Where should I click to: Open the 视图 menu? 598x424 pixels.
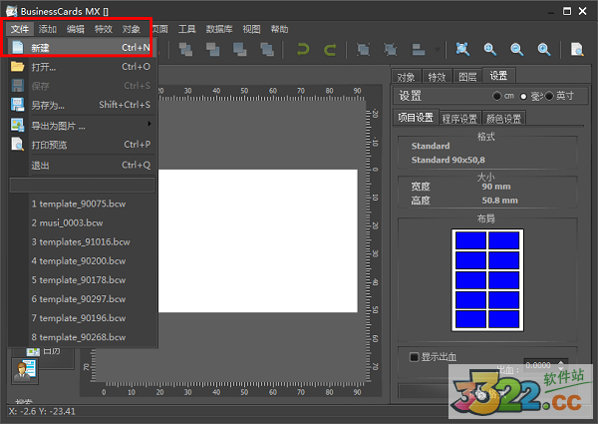point(251,29)
